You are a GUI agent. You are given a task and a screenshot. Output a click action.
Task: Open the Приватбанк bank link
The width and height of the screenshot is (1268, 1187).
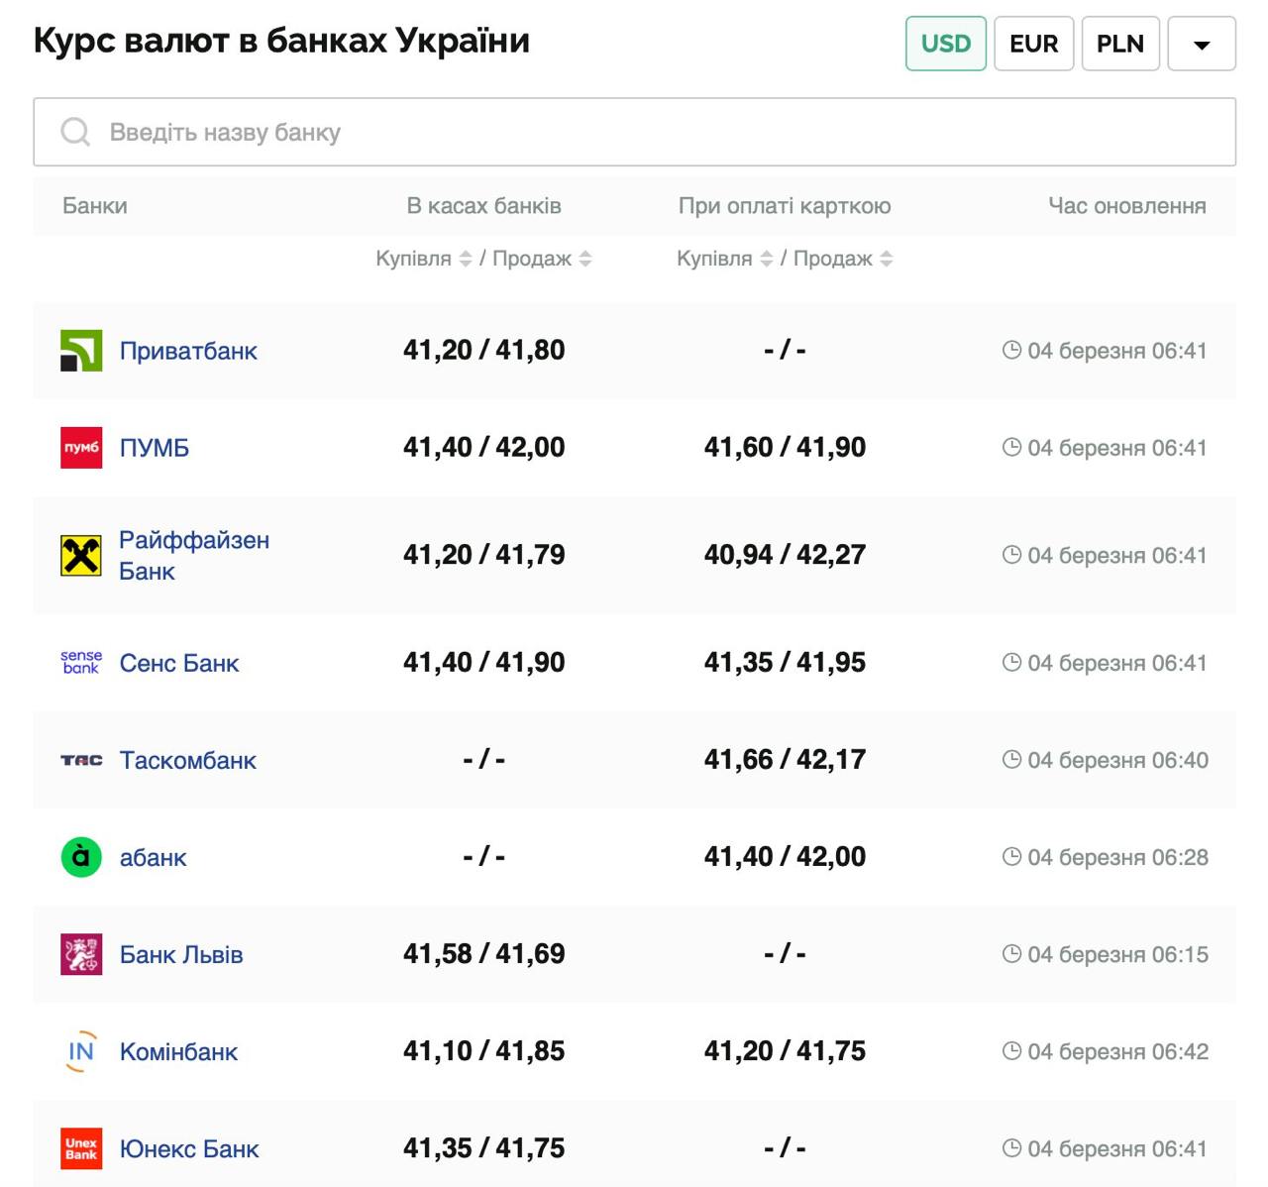[x=188, y=351]
